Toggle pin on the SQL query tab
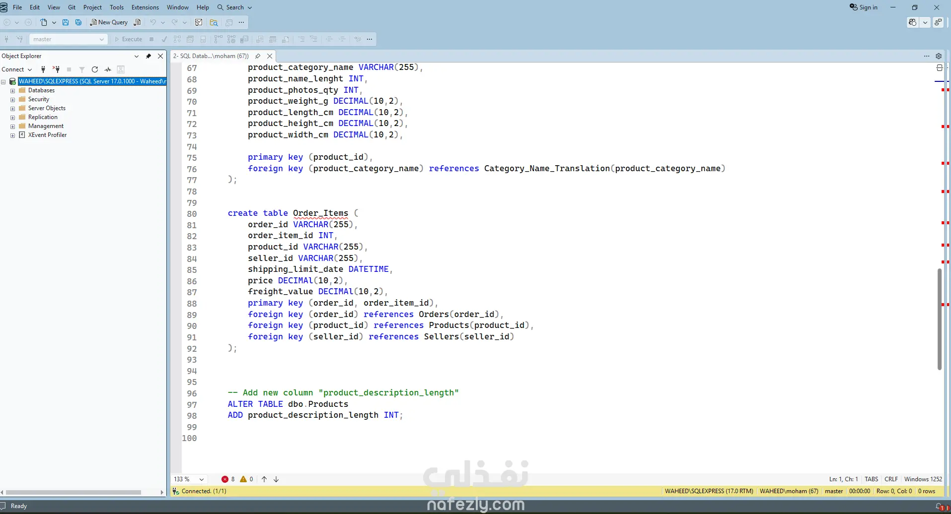 coord(258,56)
